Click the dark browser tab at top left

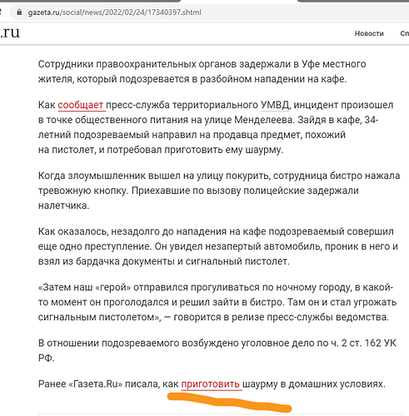(x=90, y=1)
